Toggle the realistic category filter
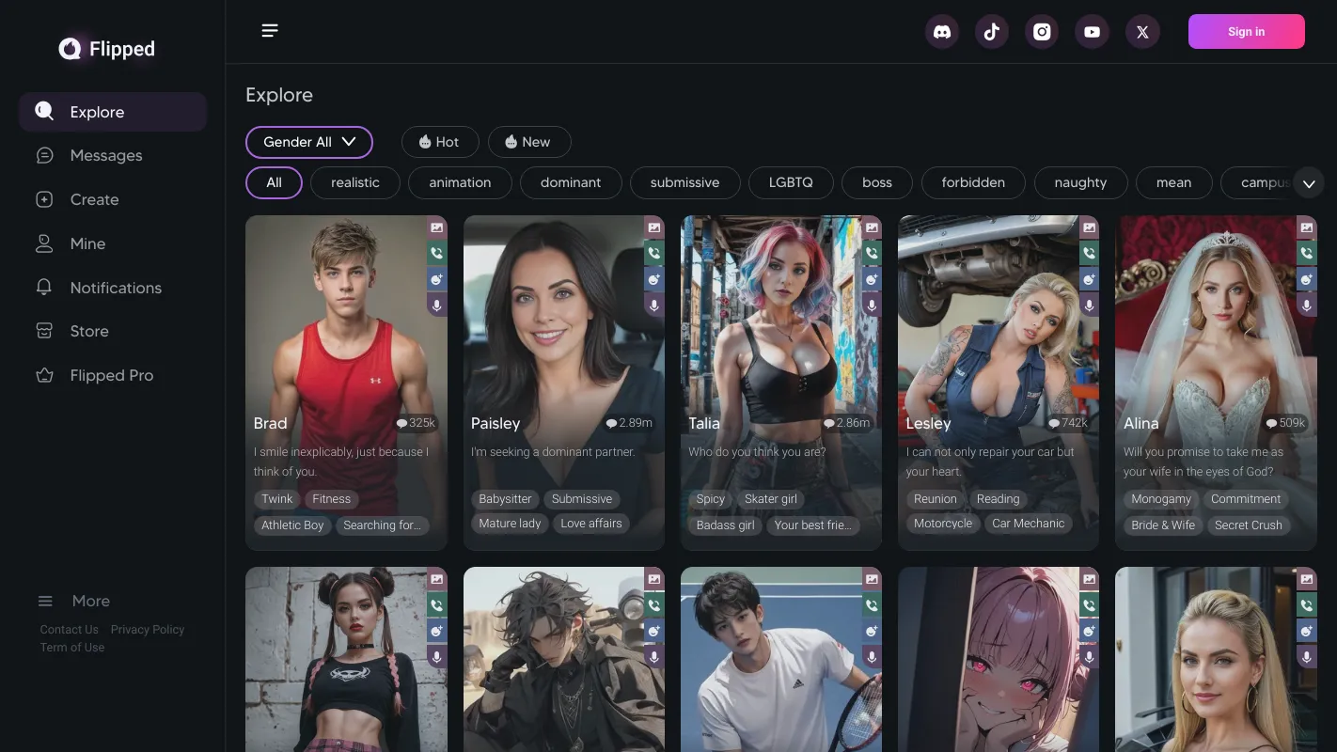 click(x=354, y=182)
